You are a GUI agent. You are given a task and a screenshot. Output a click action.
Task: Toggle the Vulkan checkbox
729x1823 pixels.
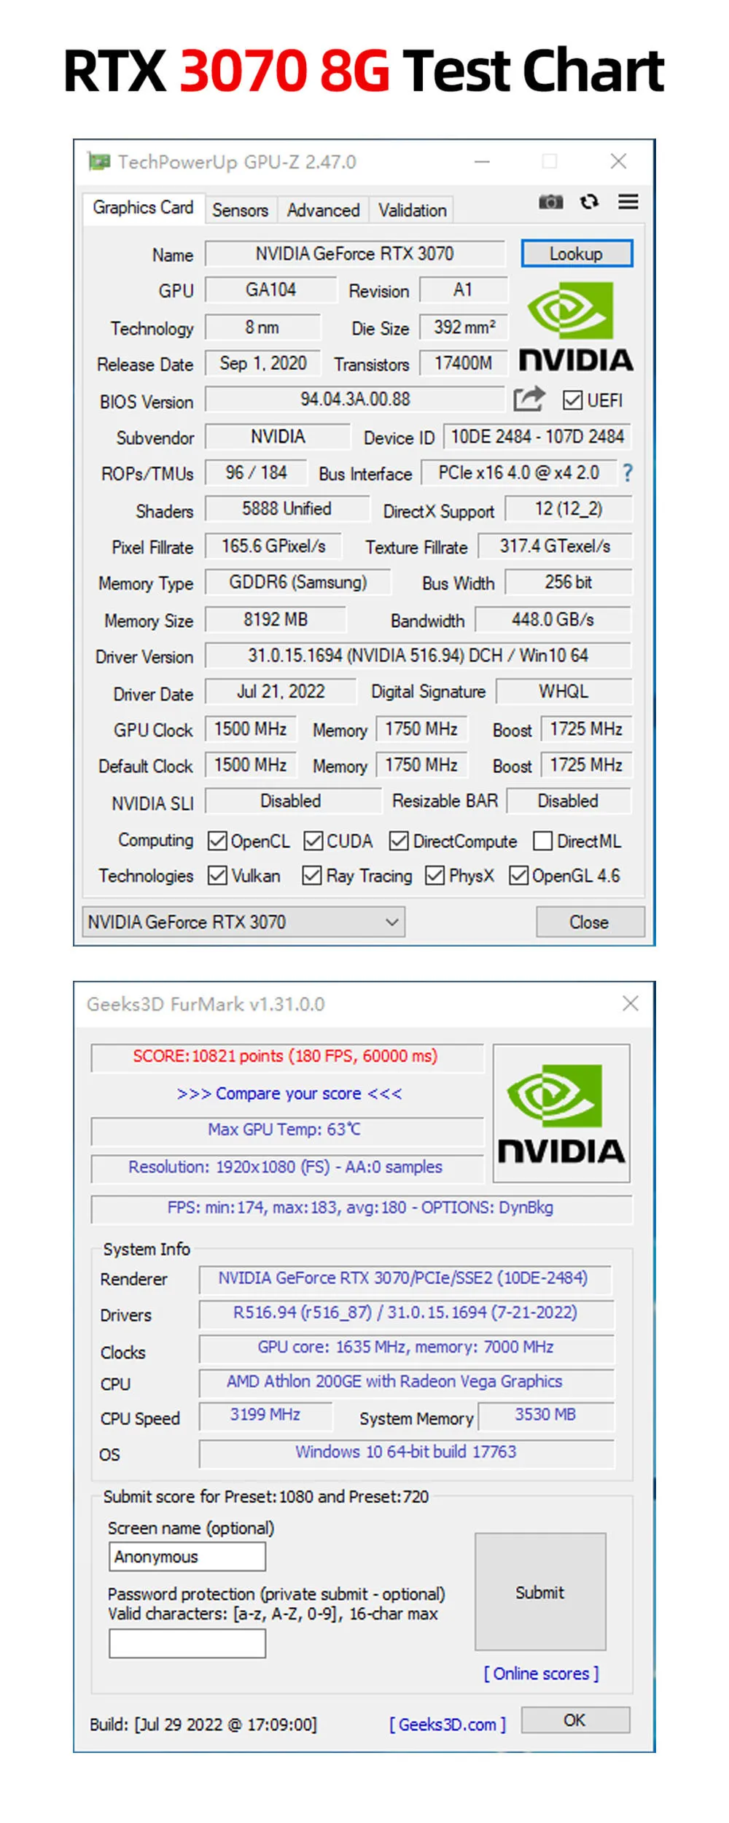click(x=217, y=875)
